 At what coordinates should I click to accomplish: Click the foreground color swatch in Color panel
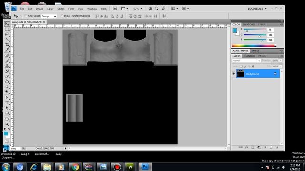(235, 30)
